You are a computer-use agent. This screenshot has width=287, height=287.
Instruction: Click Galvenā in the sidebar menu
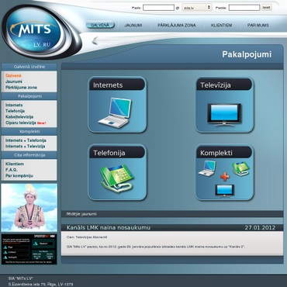[13, 76]
